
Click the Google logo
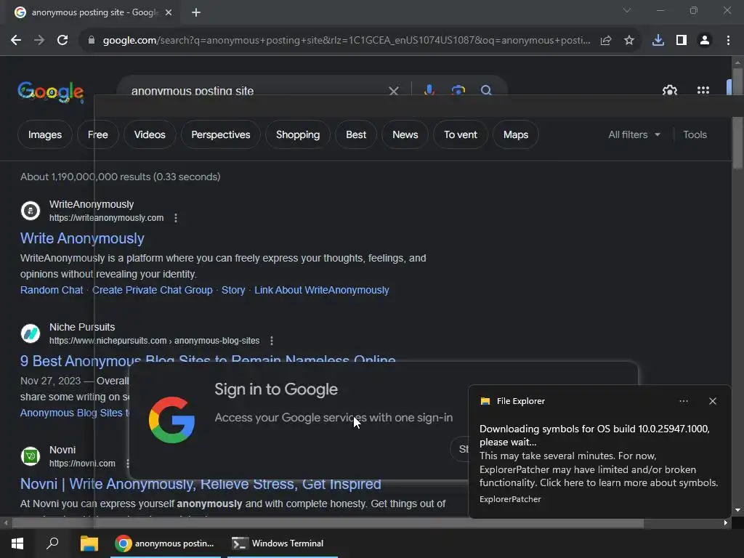tap(50, 92)
